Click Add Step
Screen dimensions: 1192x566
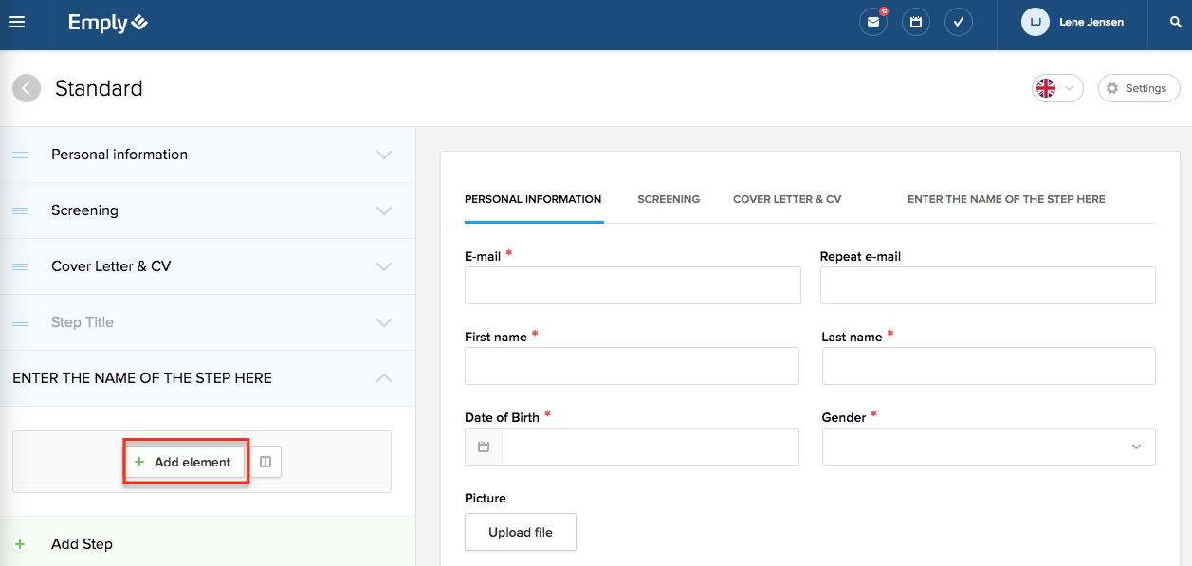[82, 544]
